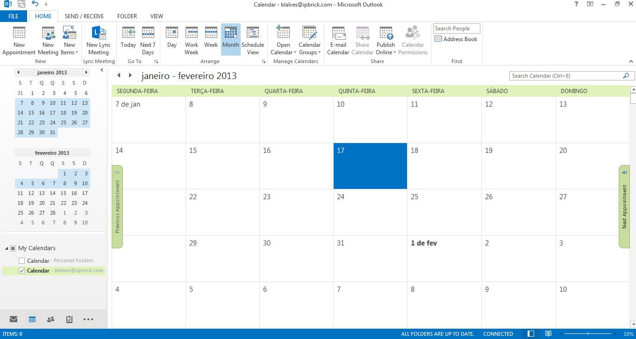
Task: Click Send/Receive All Folders quick access icon
Action: [x=21, y=4]
